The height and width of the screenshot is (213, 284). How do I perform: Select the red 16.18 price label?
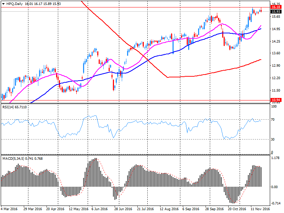(276, 7)
